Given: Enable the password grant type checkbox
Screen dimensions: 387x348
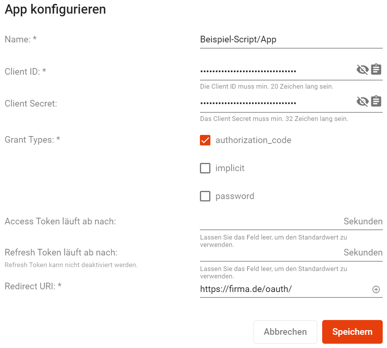Looking at the screenshot, I should tap(205, 196).
